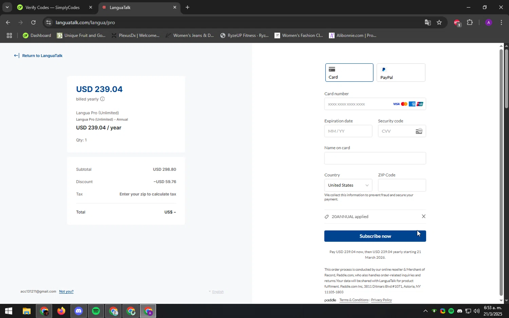Open a new browser tab

[x=187, y=7]
